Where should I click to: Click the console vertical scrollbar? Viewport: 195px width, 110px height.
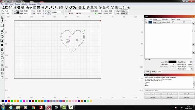[x=193, y=82]
